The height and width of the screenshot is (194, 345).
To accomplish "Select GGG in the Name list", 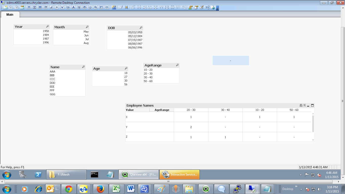I will tap(67, 94).
